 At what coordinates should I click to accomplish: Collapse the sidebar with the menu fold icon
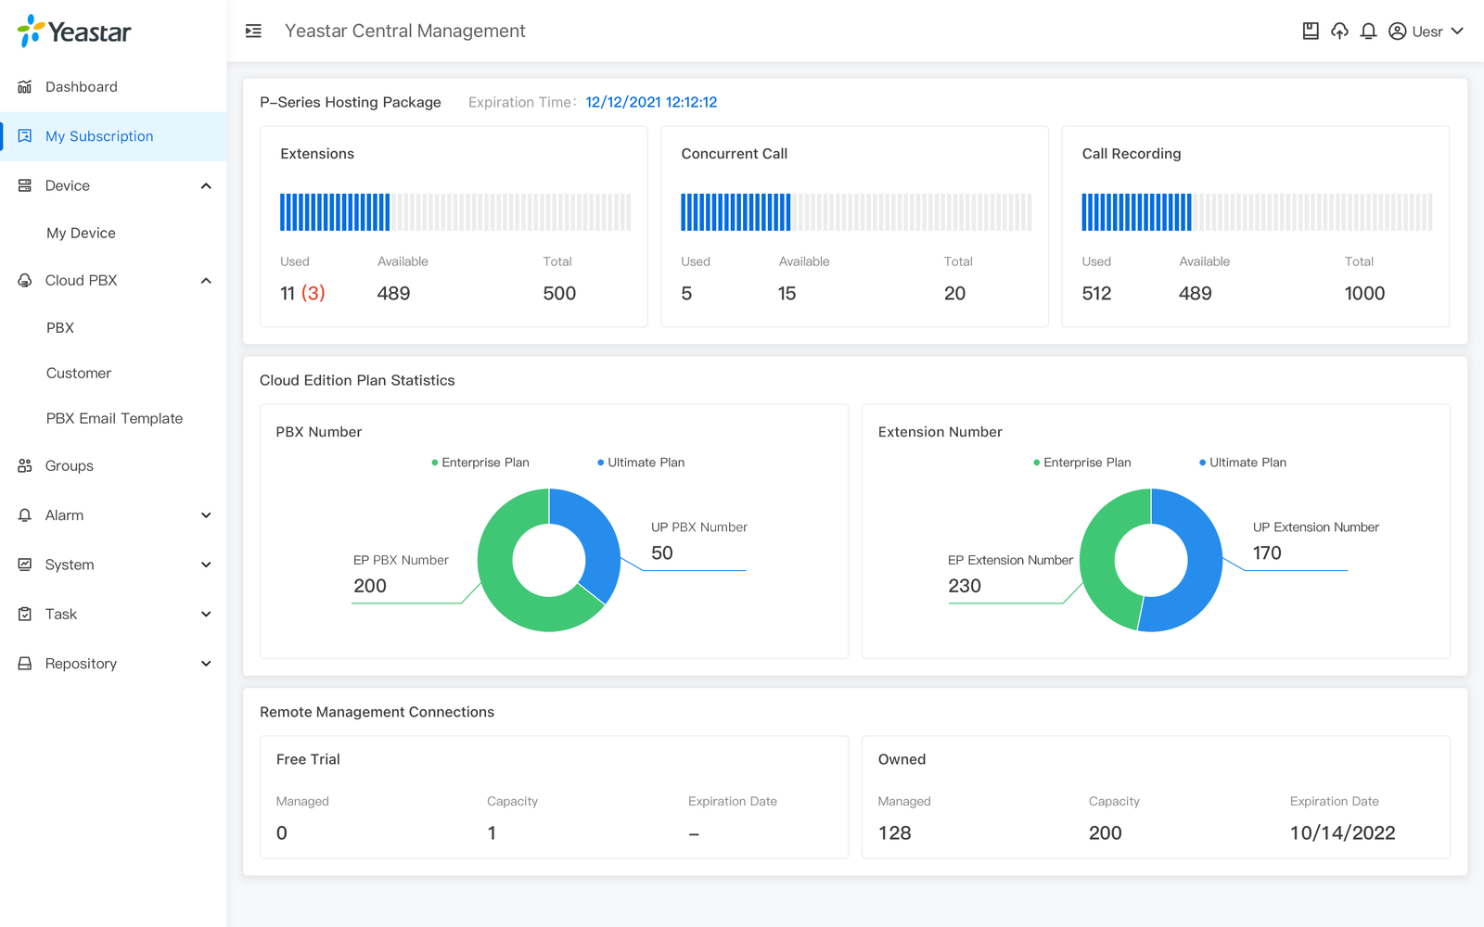coord(253,32)
